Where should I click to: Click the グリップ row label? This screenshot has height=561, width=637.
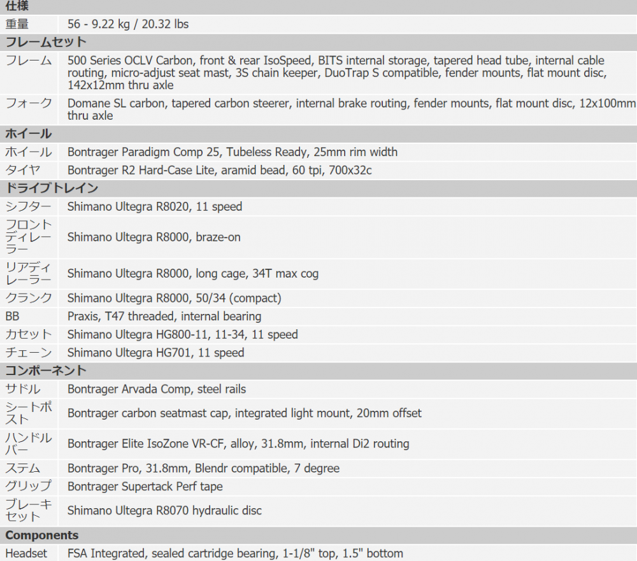[x=29, y=486]
